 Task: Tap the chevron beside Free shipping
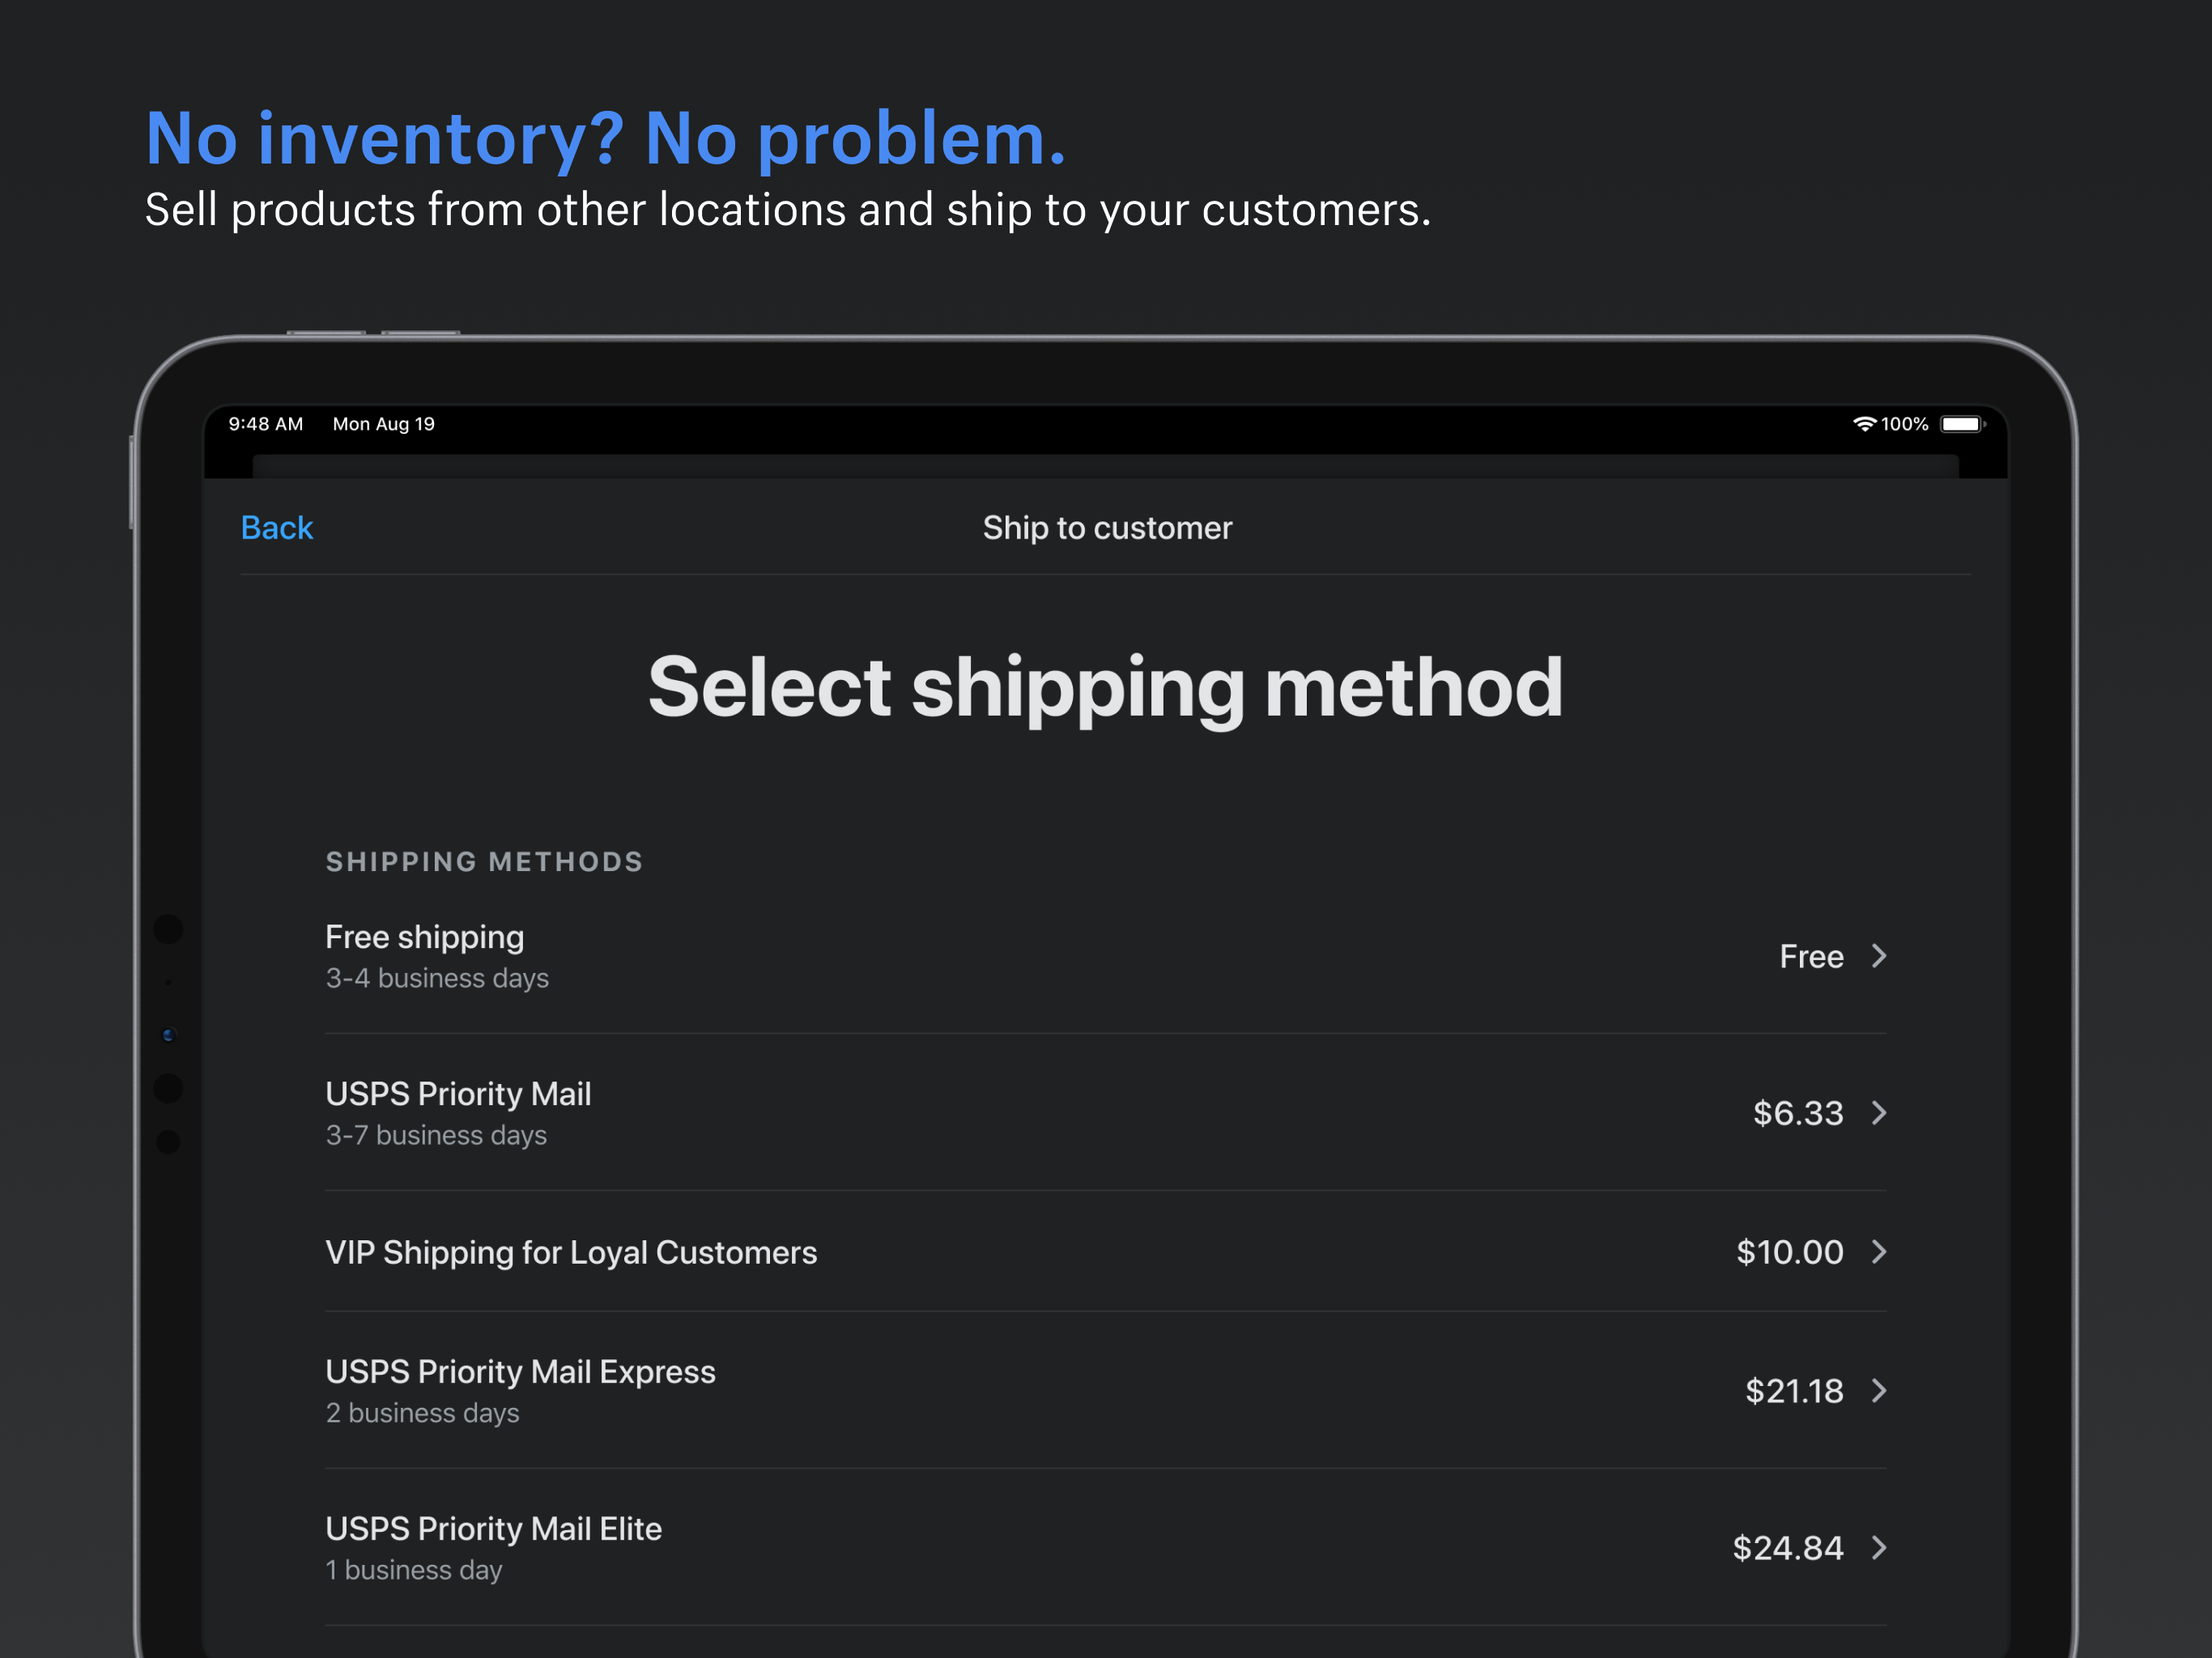(x=1881, y=956)
